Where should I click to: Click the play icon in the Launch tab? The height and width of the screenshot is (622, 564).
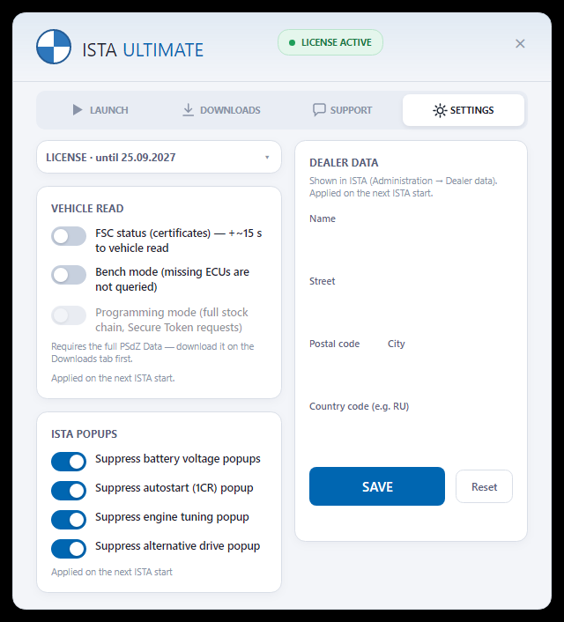[78, 110]
